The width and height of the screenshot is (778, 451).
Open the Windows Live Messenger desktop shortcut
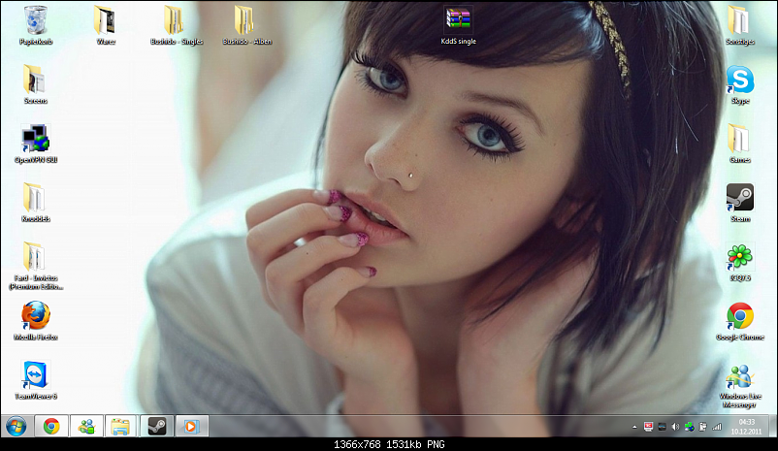coord(740,376)
